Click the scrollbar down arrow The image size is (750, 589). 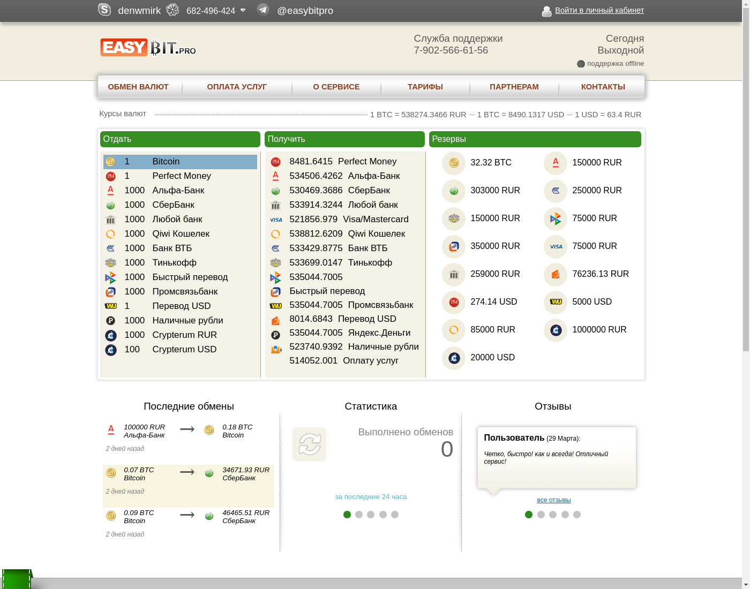coord(746,584)
